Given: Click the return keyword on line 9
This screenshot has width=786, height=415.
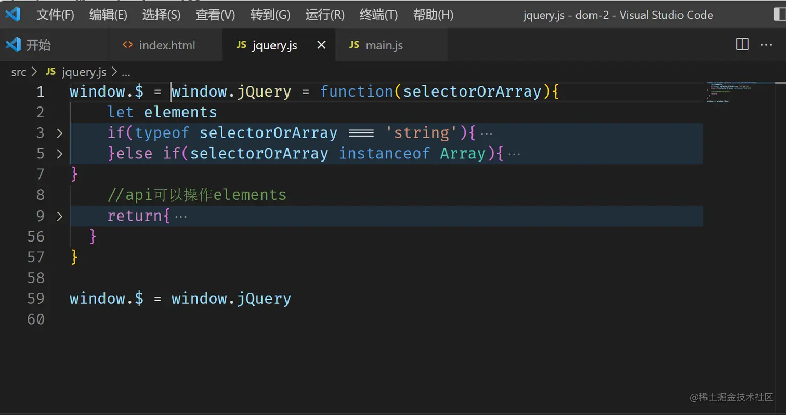Looking at the screenshot, I should [135, 216].
